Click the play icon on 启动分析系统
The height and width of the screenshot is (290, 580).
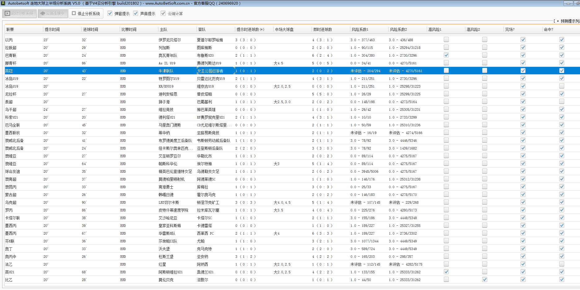[7, 14]
